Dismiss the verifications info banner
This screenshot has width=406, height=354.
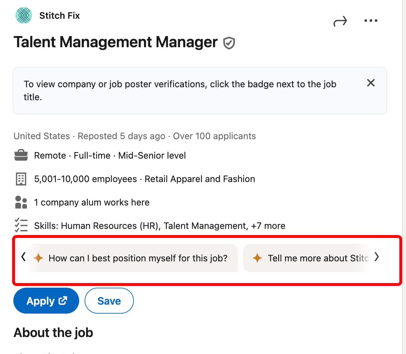point(371,83)
